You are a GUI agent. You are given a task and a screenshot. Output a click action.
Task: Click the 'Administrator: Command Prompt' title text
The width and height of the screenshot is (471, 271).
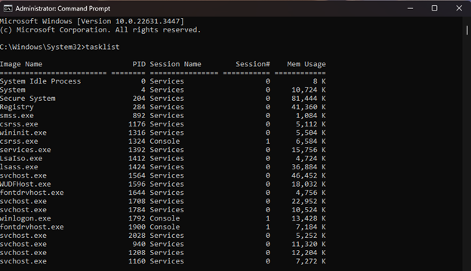(x=63, y=9)
